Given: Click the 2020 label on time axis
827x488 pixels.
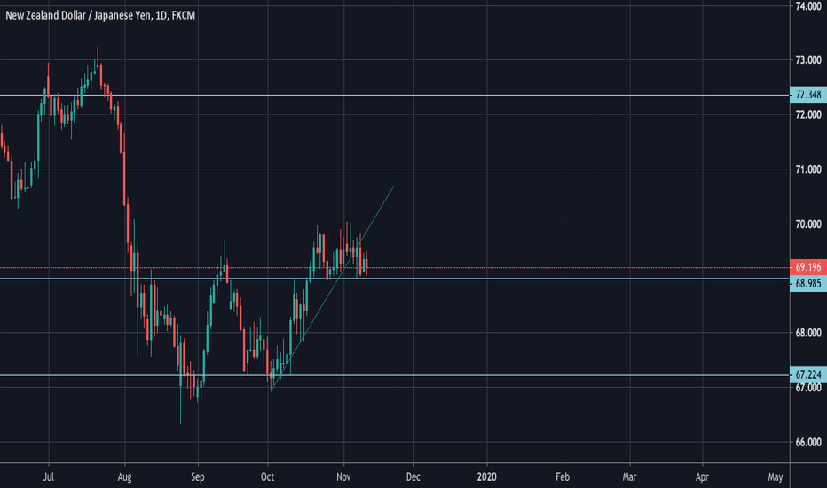Looking at the screenshot, I should [x=486, y=477].
